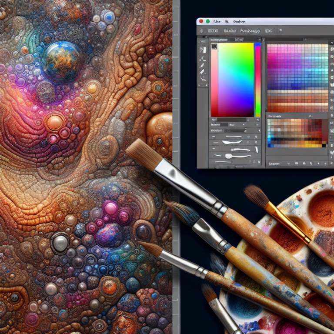This screenshot has width=334, height=334.
Task: Click the pink-to-red vertical strip beside color field
Action: point(214,83)
